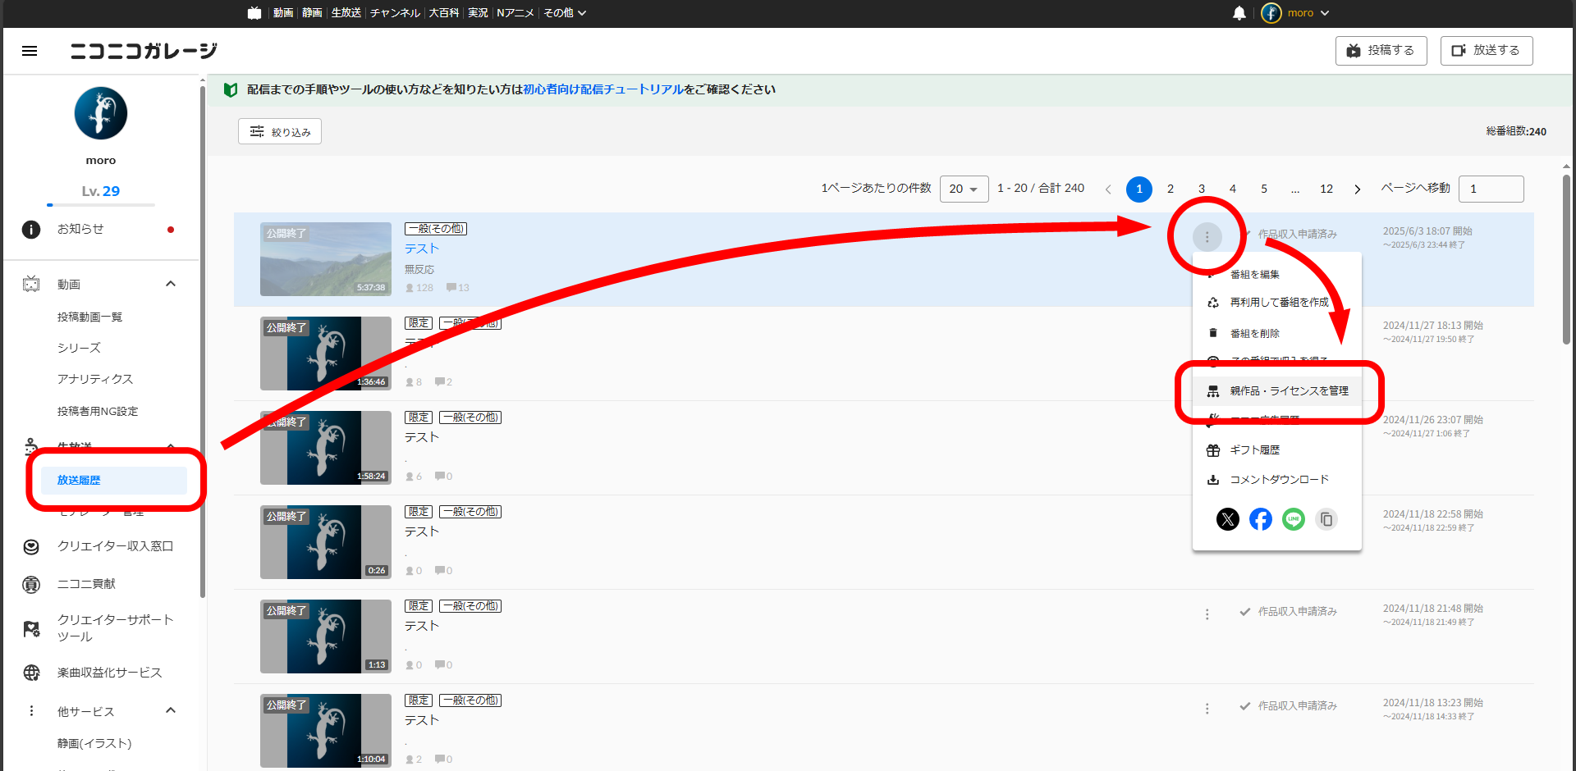Go to page 3
Image resolution: width=1576 pixels, height=771 pixels.
(1202, 189)
